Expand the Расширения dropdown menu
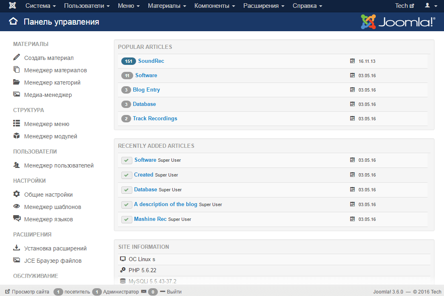Screen dimensions: 444x296 click(261, 6)
